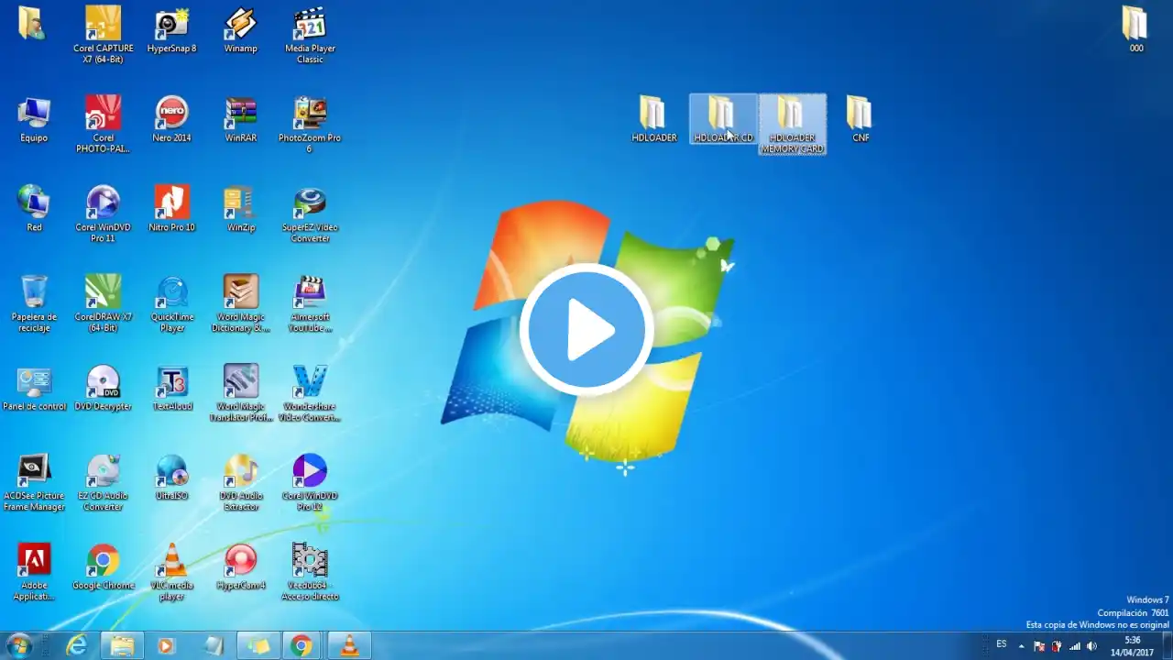
Task: Select the HDLOADER MEMORY CARD folder
Action: 792,125
